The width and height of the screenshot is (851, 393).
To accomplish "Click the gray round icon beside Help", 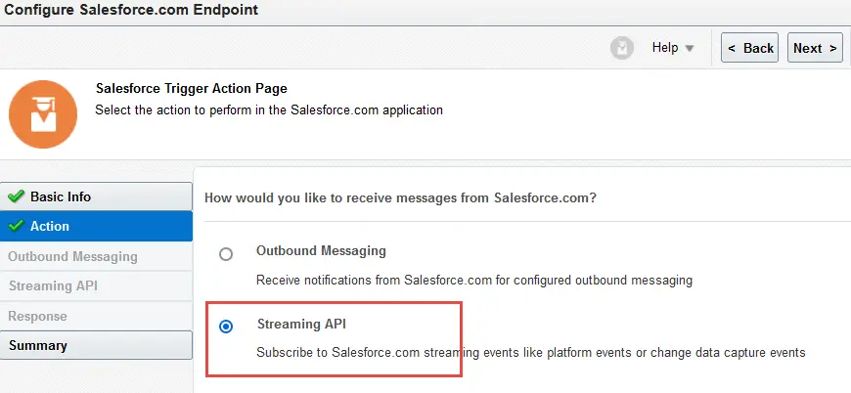I will pyautogui.click(x=622, y=48).
